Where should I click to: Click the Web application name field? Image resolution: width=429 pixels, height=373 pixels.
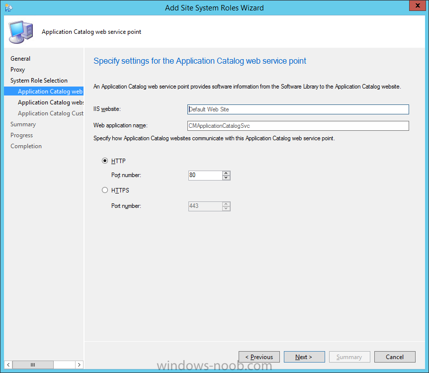[298, 126]
